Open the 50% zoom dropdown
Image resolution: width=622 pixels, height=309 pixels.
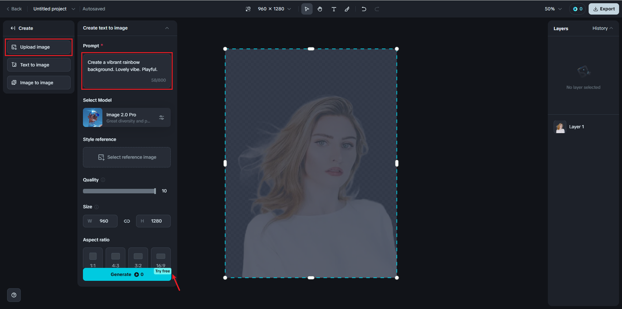coord(553,9)
